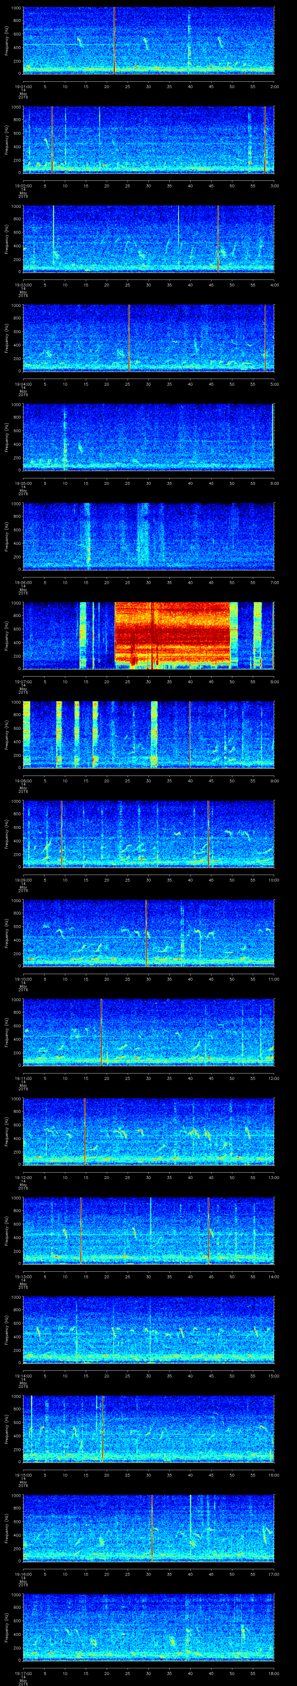Click the 12:00 end time label
Screen dimensions: 297x1686
click(x=274, y=1078)
